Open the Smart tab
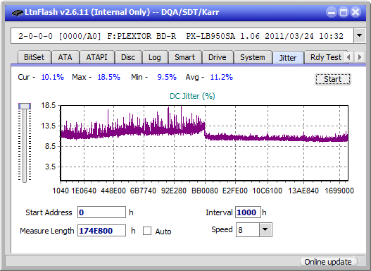Image resolution: width=371 pixels, height=271 pixels. (x=184, y=57)
